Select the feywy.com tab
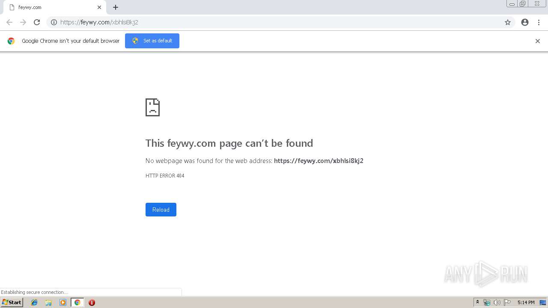The width and height of the screenshot is (548, 308). click(x=54, y=7)
